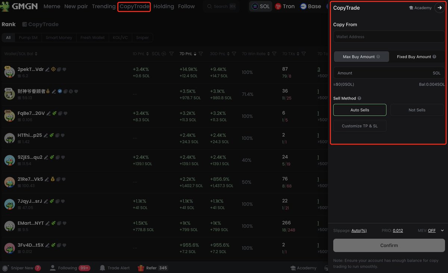Go to the Holding page
448x273 pixels.
[164, 6]
